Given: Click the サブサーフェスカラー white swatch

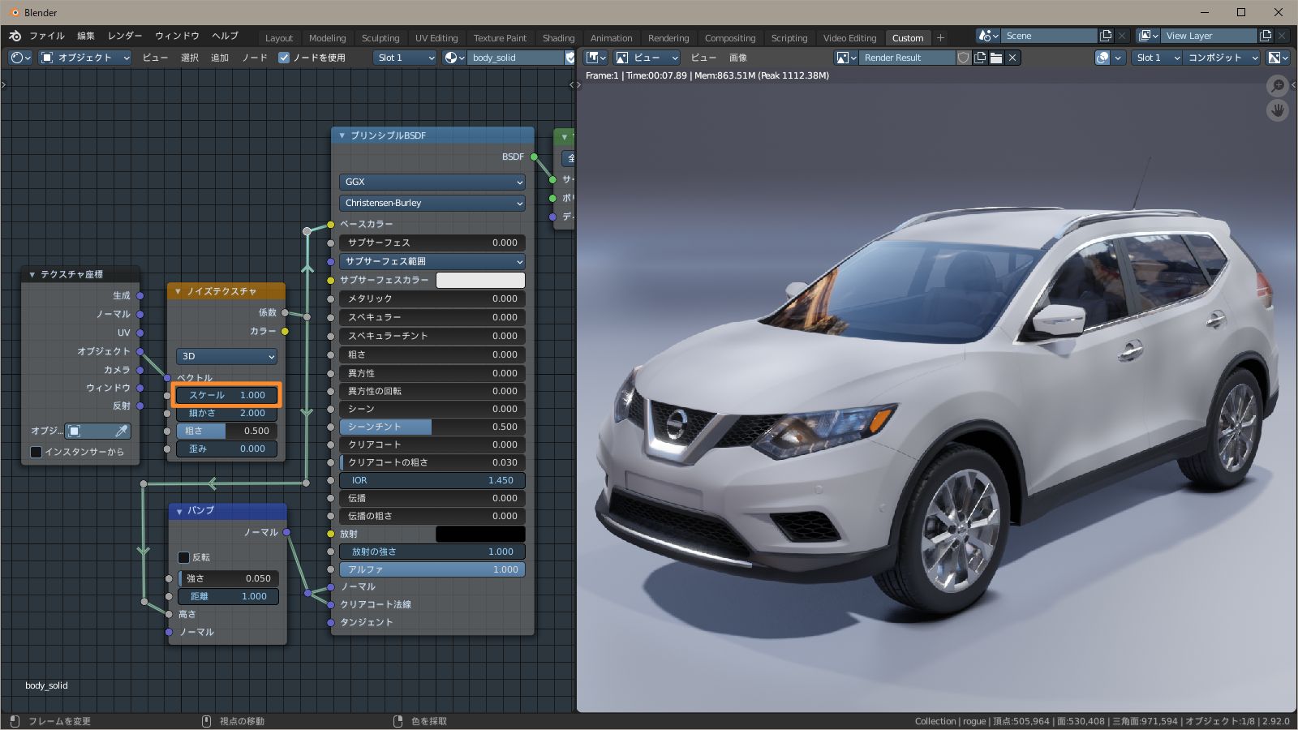Looking at the screenshot, I should 480,280.
